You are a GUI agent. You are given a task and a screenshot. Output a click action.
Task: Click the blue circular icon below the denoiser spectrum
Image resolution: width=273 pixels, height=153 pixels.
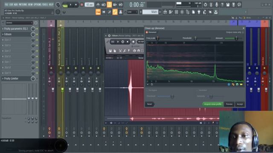point(229,84)
